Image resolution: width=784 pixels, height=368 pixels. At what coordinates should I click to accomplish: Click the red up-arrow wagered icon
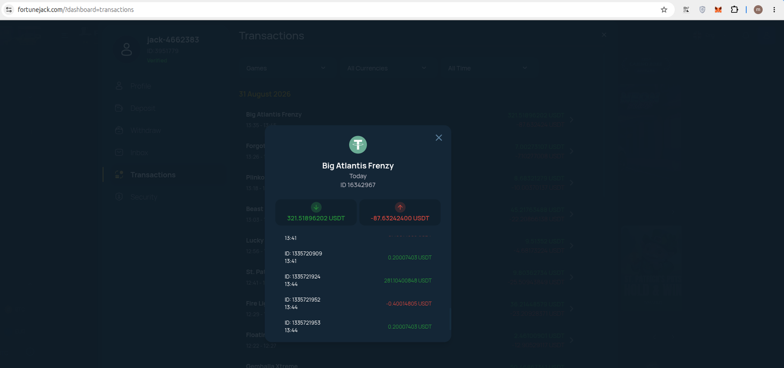(x=400, y=207)
